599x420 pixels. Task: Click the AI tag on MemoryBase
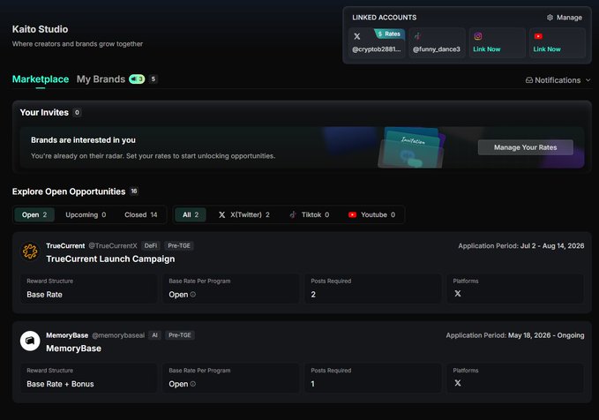(154, 335)
